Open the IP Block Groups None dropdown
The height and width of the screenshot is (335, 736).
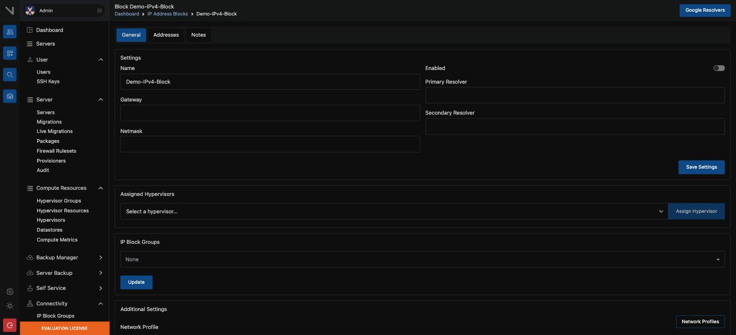pyautogui.click(x=422, y=259)
